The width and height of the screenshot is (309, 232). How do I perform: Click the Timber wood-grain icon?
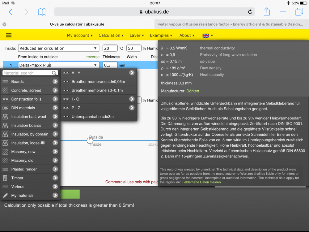coord(5,178)
